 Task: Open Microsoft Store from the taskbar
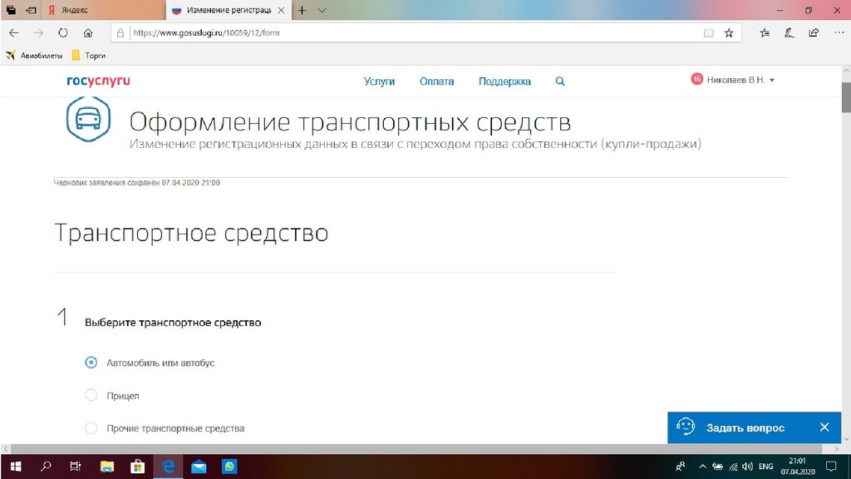pos(138,467)
